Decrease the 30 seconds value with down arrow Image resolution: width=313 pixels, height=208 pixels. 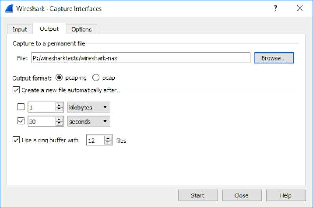point(59,124)
